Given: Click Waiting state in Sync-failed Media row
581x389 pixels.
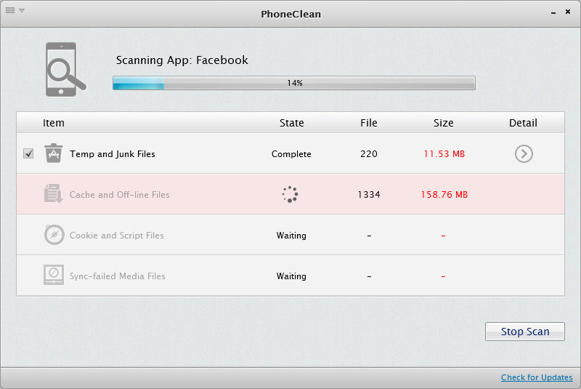Looking at the screenshot, I should point(291,276).
